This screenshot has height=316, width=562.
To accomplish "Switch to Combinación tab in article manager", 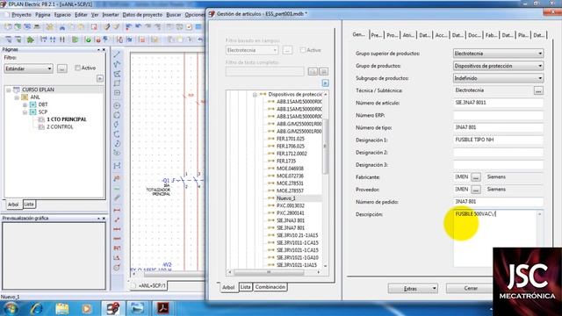I will pyautogui.click(x=270, y=287).
